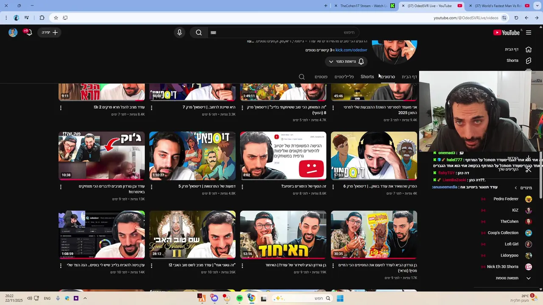Viewport: 543px width, 305px height.
Task: Reload the page in the browser
Action: (x=516, y=18)
